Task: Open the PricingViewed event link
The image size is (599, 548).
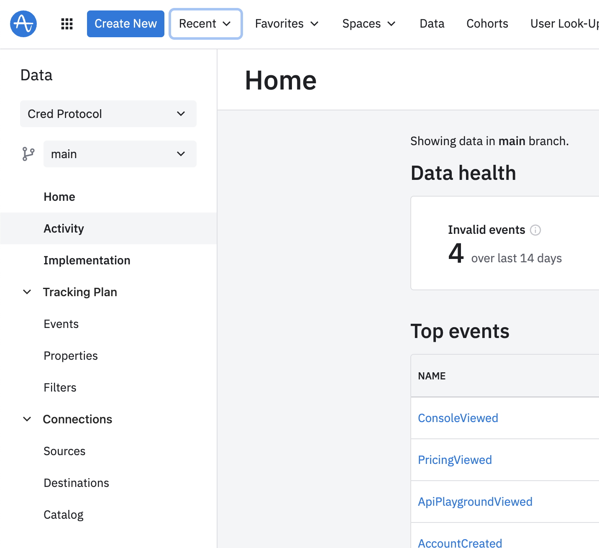Action: click(455, 460)
